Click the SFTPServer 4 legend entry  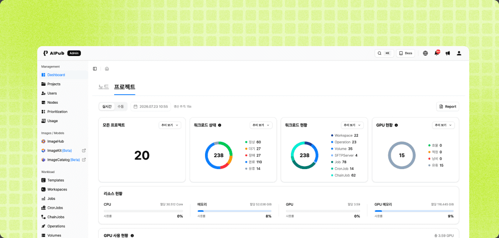tap(345, 155)
